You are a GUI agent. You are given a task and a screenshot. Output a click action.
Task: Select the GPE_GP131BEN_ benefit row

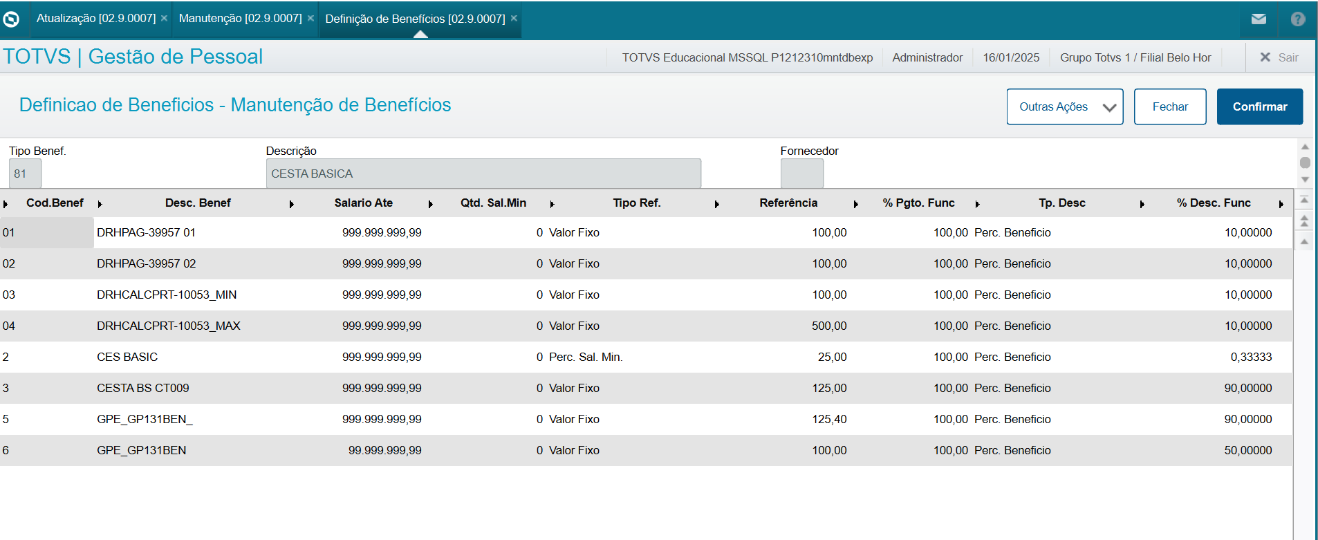point(646,419)
